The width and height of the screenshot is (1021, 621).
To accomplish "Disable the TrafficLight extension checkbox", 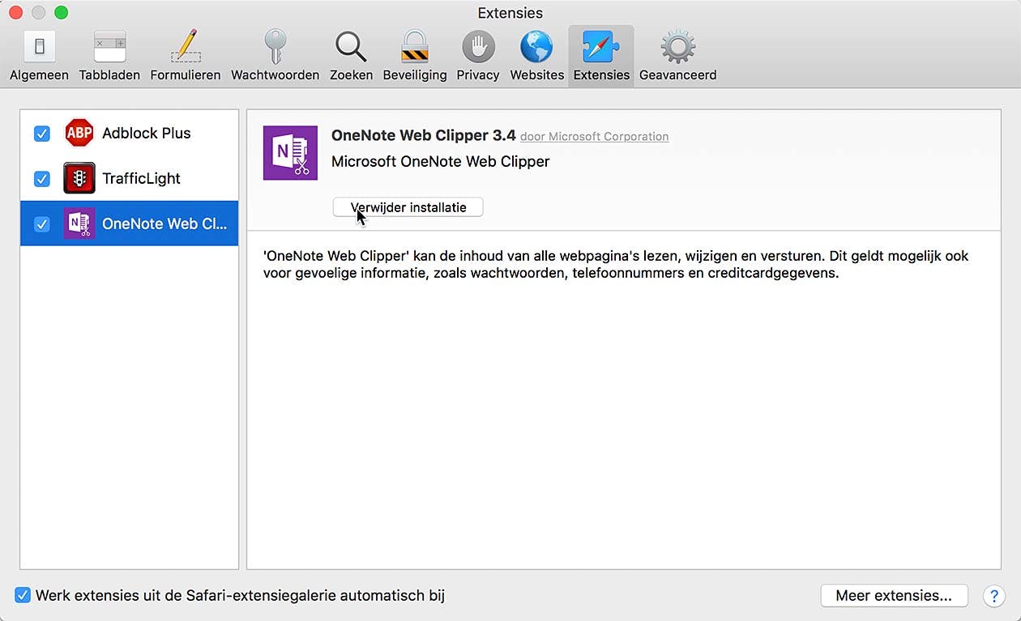I will pyautogui.click(x=42, y=178).
